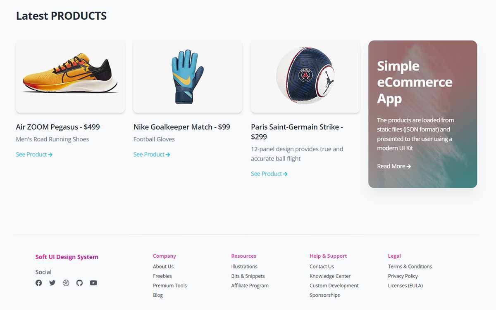This screenshot has width=496, height=310.
Task: Select the Dribbble social icon
Action: pos(66,283)
